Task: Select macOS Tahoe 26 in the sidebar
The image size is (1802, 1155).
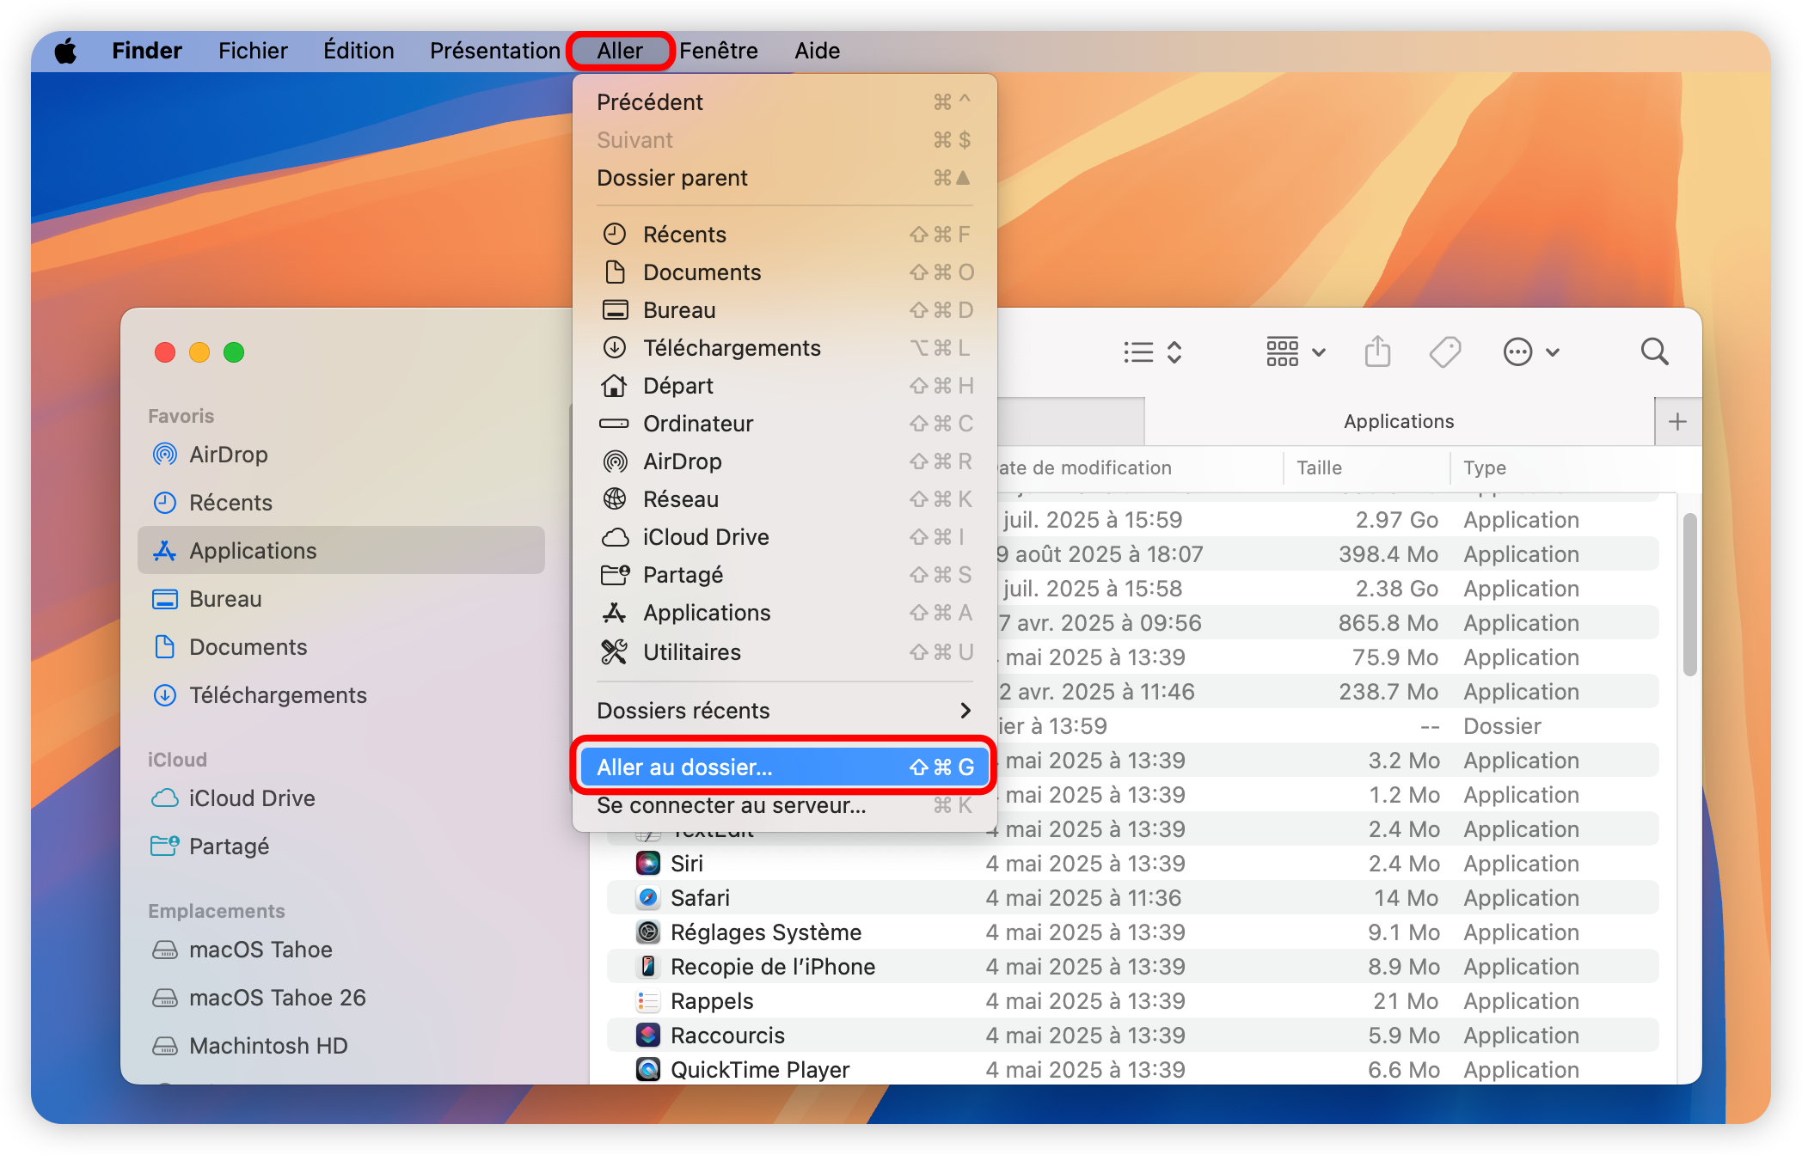Action: 341,997
